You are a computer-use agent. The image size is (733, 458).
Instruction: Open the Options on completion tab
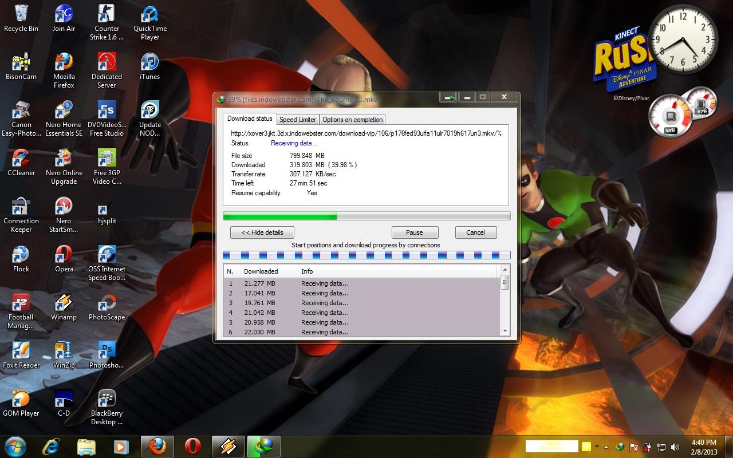[352, 120]
